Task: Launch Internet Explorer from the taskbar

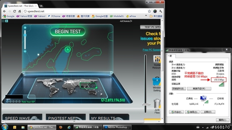Action: point(69,127)
